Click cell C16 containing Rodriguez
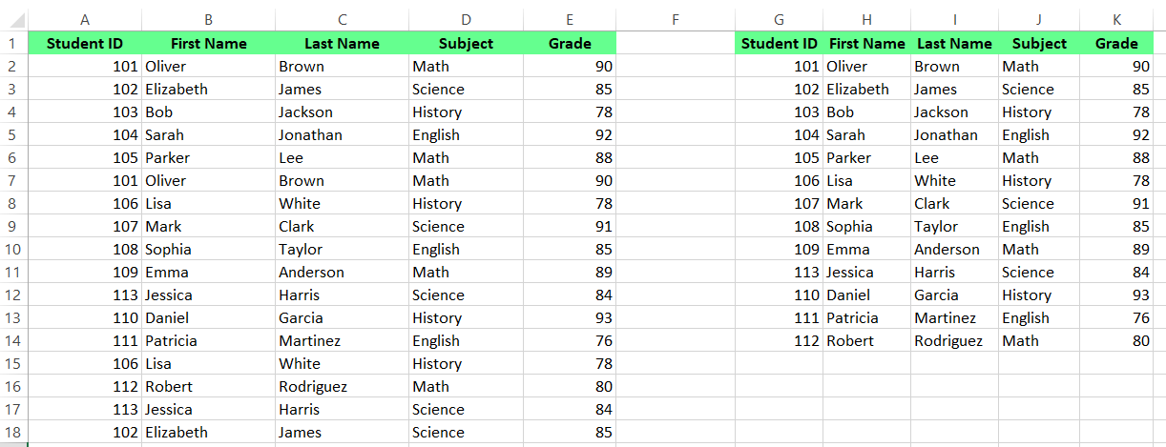 (x=342, y=386)
